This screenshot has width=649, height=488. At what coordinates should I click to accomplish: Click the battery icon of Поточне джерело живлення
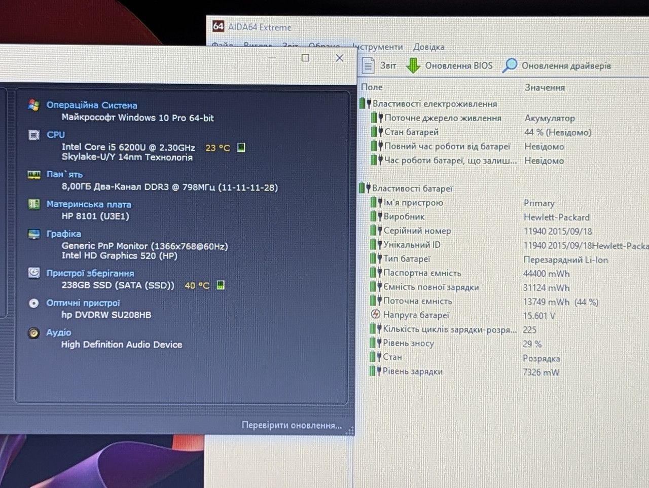376,118
